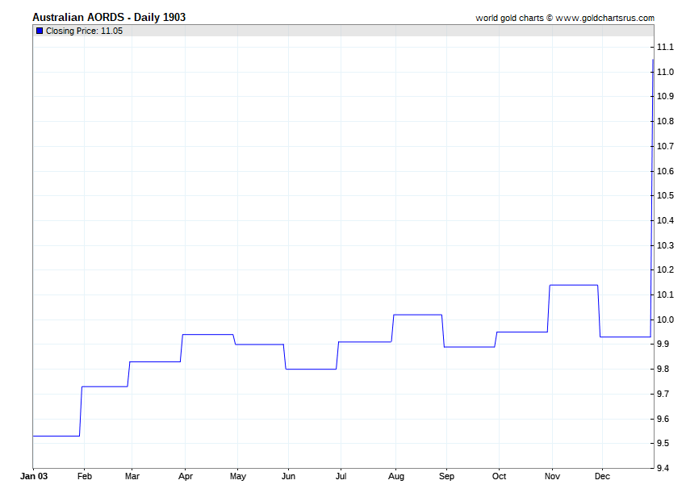This screenshot has width=686, height=497.
Task: Click the 'Australian AORDS - Daily 1903' chart title
Action: pos(109,17)
